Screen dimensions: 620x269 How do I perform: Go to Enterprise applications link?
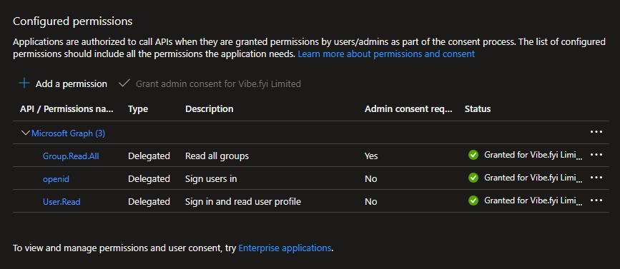285,248
